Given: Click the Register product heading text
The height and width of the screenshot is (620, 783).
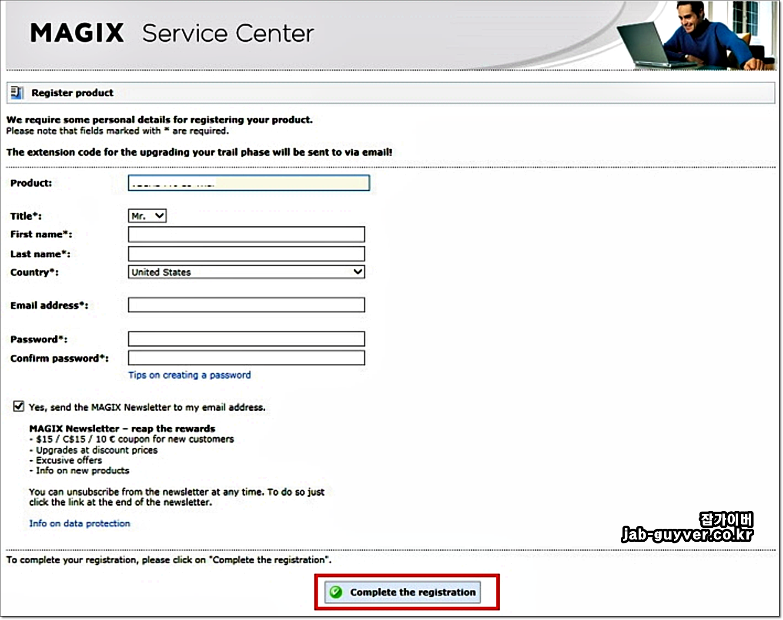Looking at the screenshot, I should 72,93.
